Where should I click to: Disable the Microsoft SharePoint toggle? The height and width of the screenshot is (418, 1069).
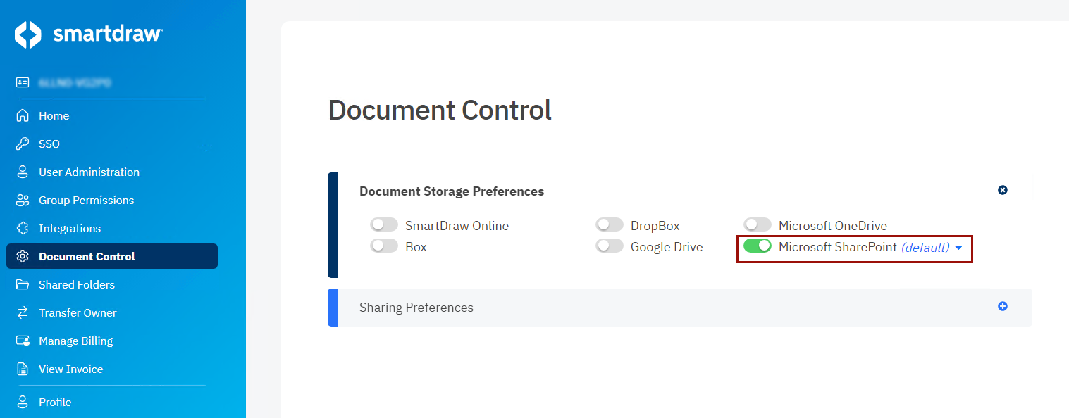758,247
